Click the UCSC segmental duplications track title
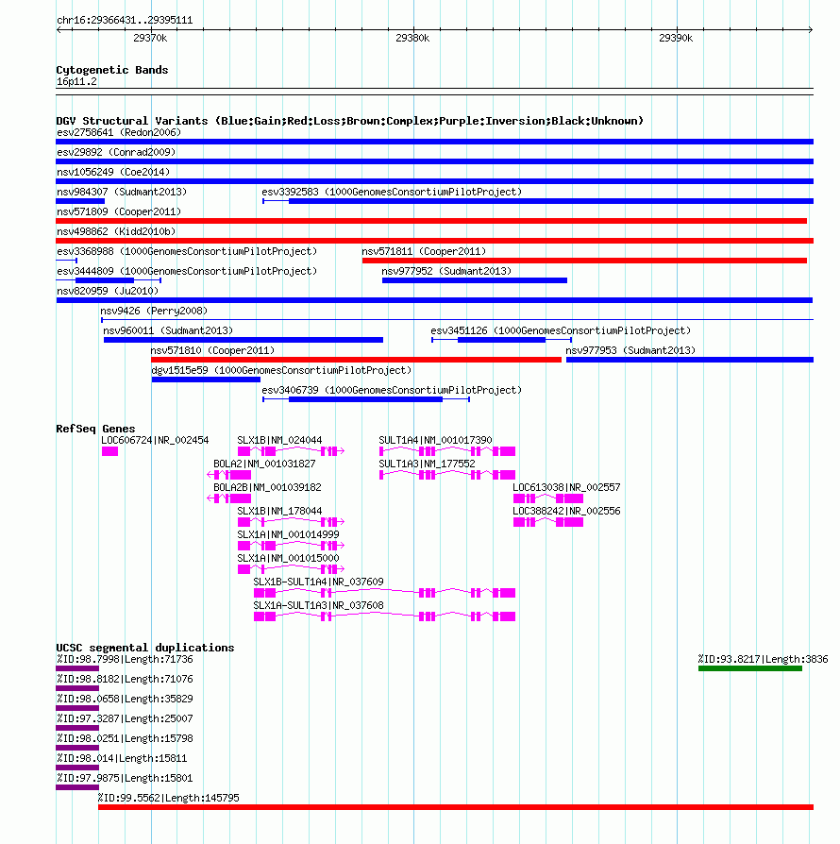Viewport: 840px width, 844px height. (145, 648)
